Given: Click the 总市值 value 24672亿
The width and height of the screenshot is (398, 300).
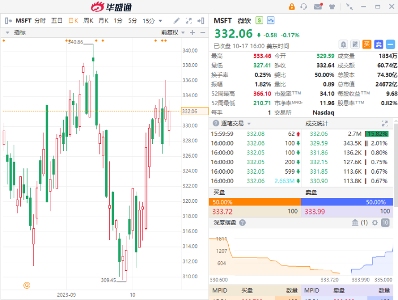Looking at the screenshot, I should click(386, 84).
